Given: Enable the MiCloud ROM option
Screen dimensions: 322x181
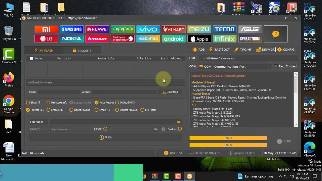Looking at the screenshot, I should click(125, 103).
